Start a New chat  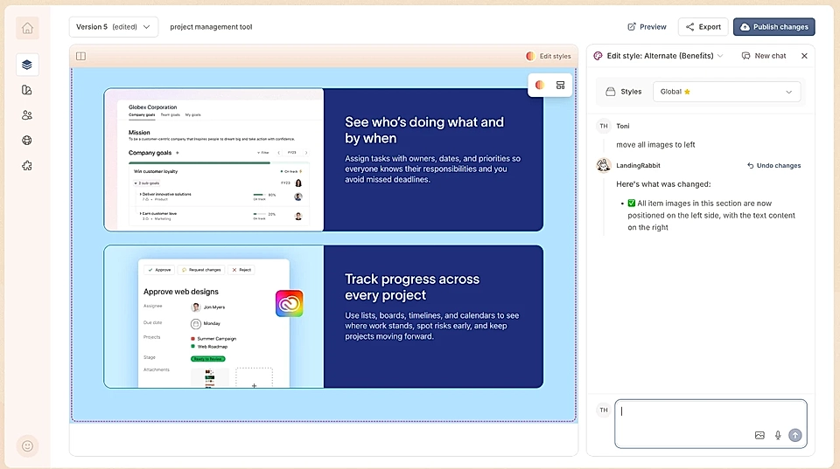764,56
